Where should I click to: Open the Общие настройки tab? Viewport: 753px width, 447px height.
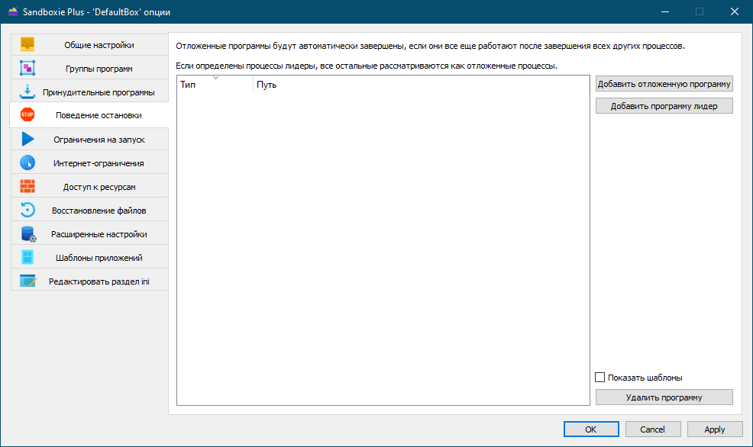click(x=89, y=44)
